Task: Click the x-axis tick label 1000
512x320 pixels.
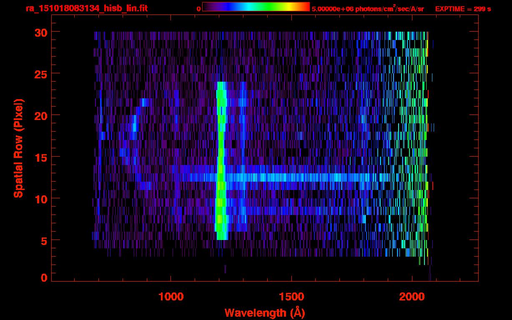Action: 171,296
